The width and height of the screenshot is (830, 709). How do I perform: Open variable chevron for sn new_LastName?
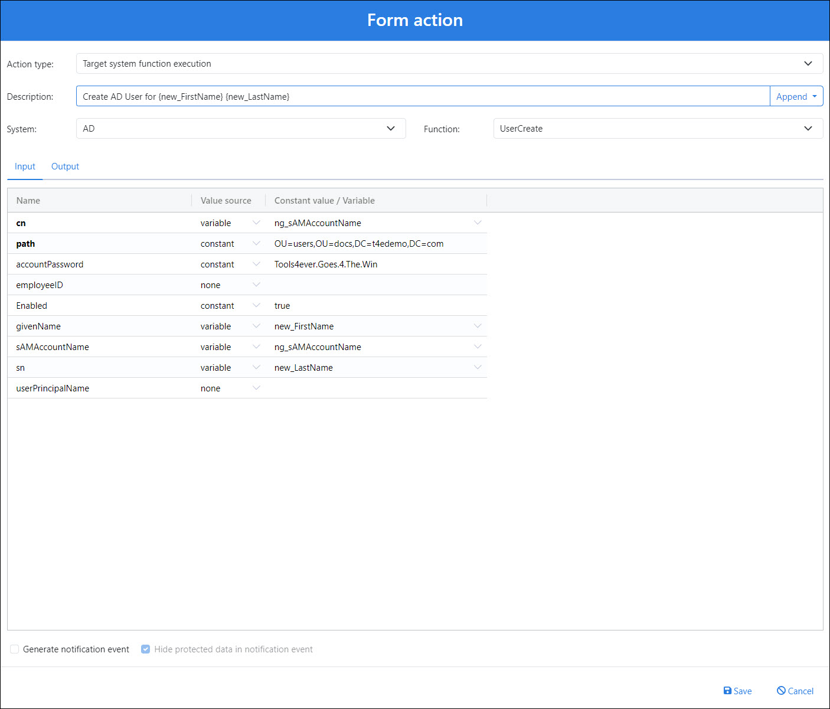pyautogui.click(x=478, y=367)
